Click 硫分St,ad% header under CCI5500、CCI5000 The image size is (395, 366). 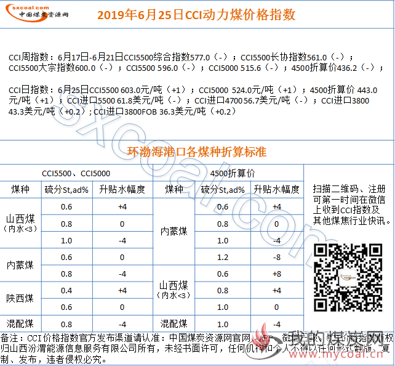67,190
